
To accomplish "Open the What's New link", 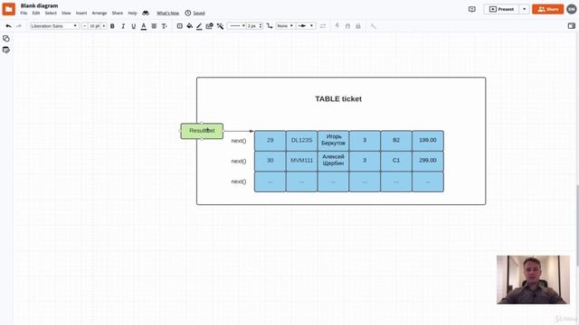I will tap(167, 13).
